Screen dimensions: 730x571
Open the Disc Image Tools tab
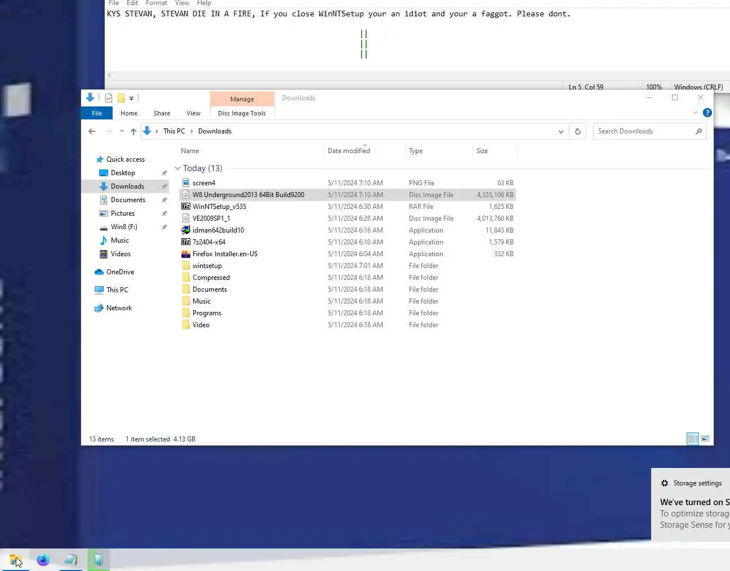242,113
